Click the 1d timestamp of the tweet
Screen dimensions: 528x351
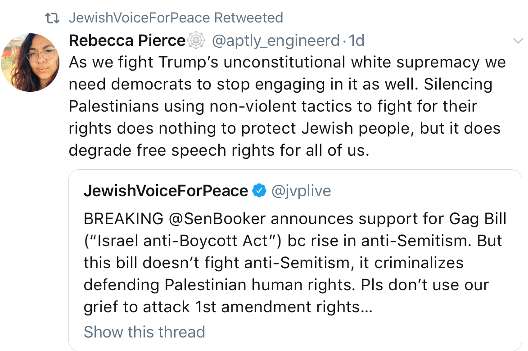coord(357,40)
